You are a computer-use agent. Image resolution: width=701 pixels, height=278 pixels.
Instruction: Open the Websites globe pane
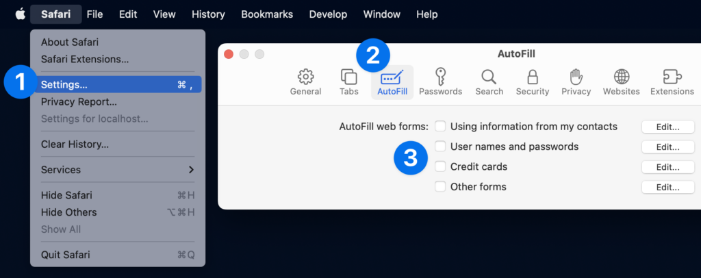click(621, 82)
